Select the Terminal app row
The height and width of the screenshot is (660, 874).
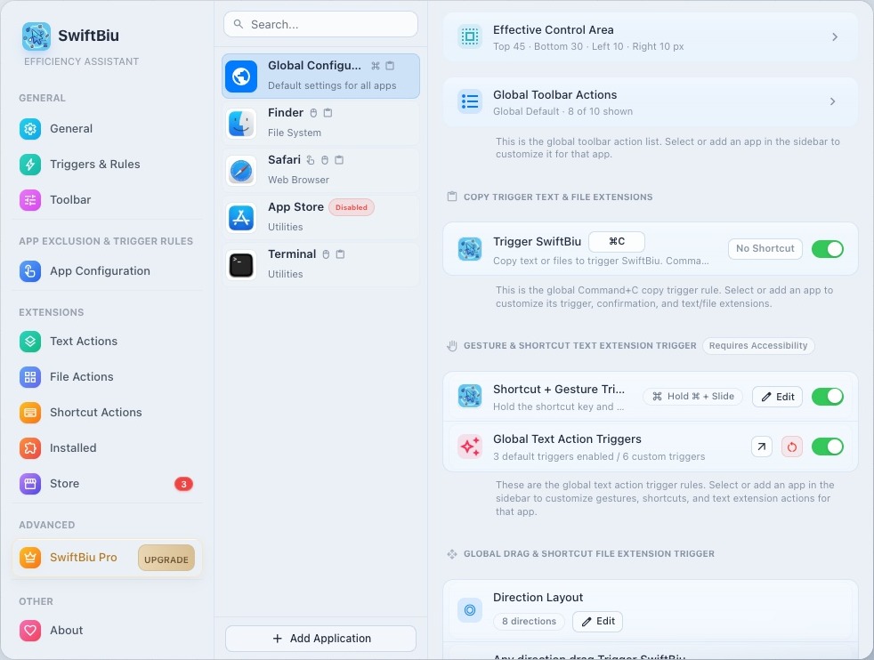[320, 264]
